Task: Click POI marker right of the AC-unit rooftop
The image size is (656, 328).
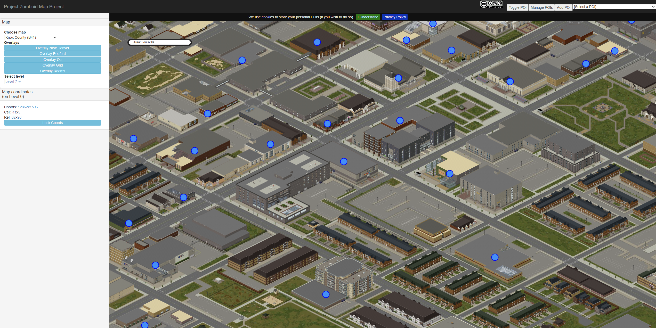Action: [x=344, y=161]
